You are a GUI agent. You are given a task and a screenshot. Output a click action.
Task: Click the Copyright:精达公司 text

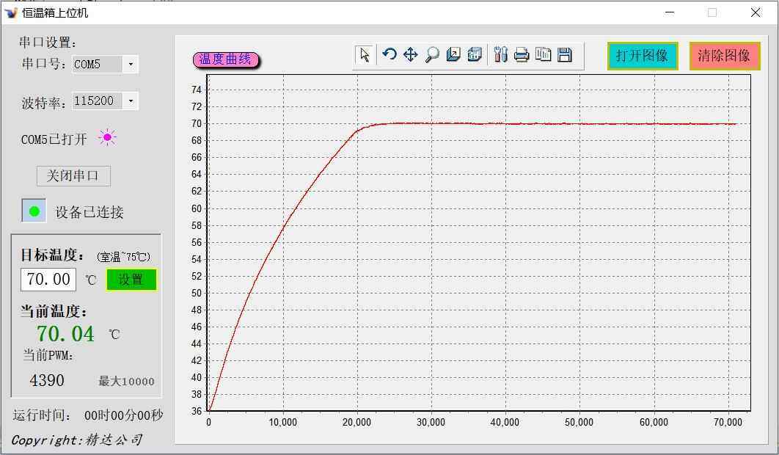(76, 440)
